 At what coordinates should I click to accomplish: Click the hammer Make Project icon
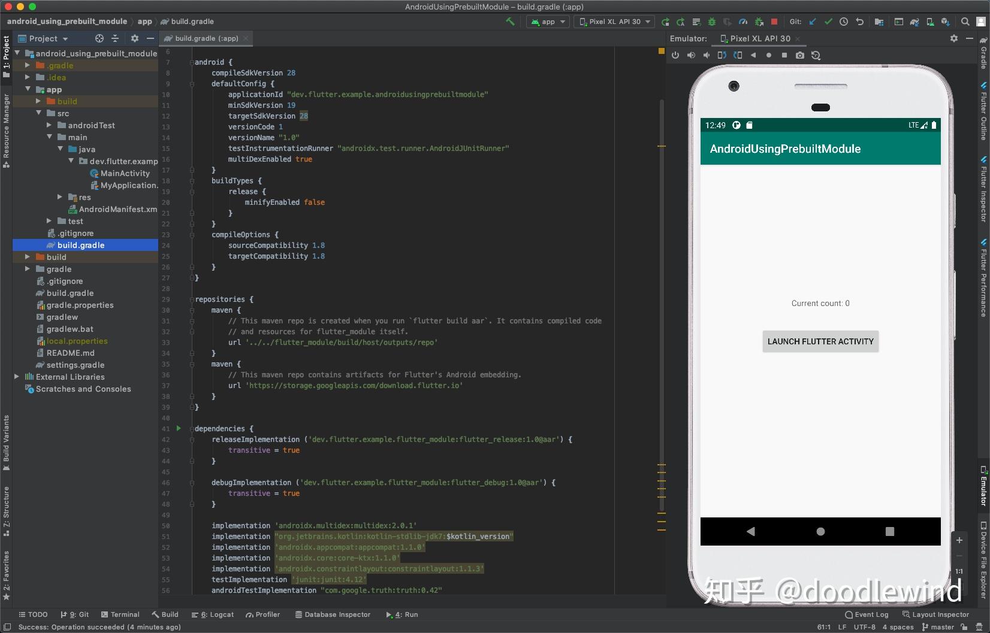(x=510, y=22)
